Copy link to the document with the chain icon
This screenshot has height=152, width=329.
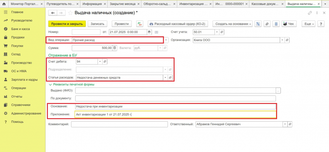pos(310,13)
